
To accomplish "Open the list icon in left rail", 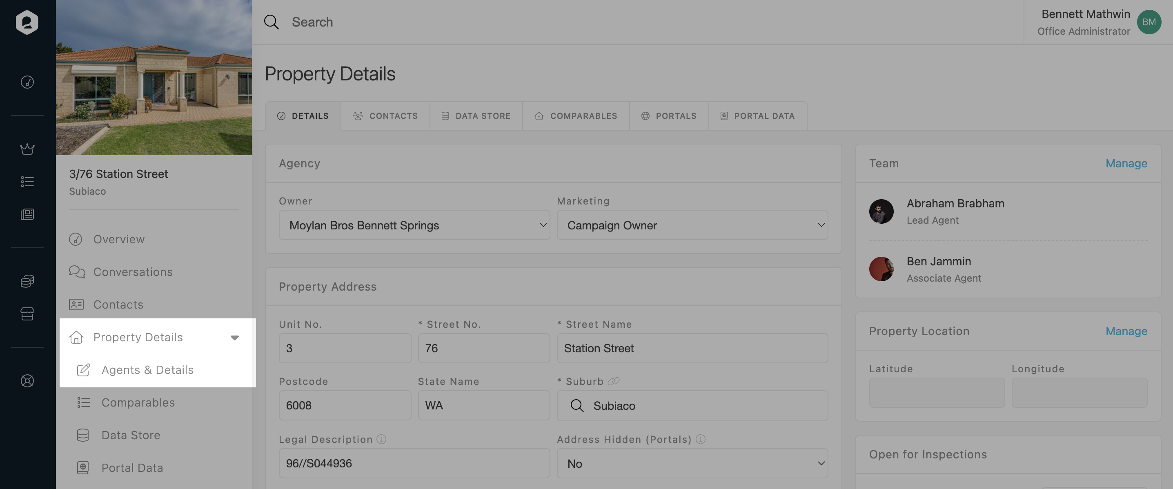I will (27, 182).
